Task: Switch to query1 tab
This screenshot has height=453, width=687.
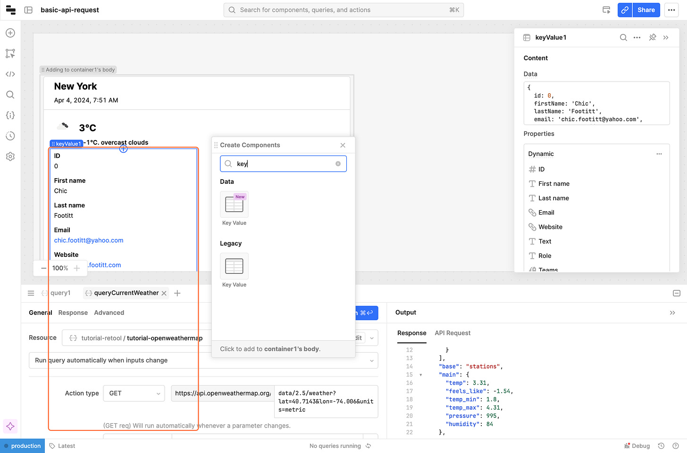Action: tap(56, 293)
